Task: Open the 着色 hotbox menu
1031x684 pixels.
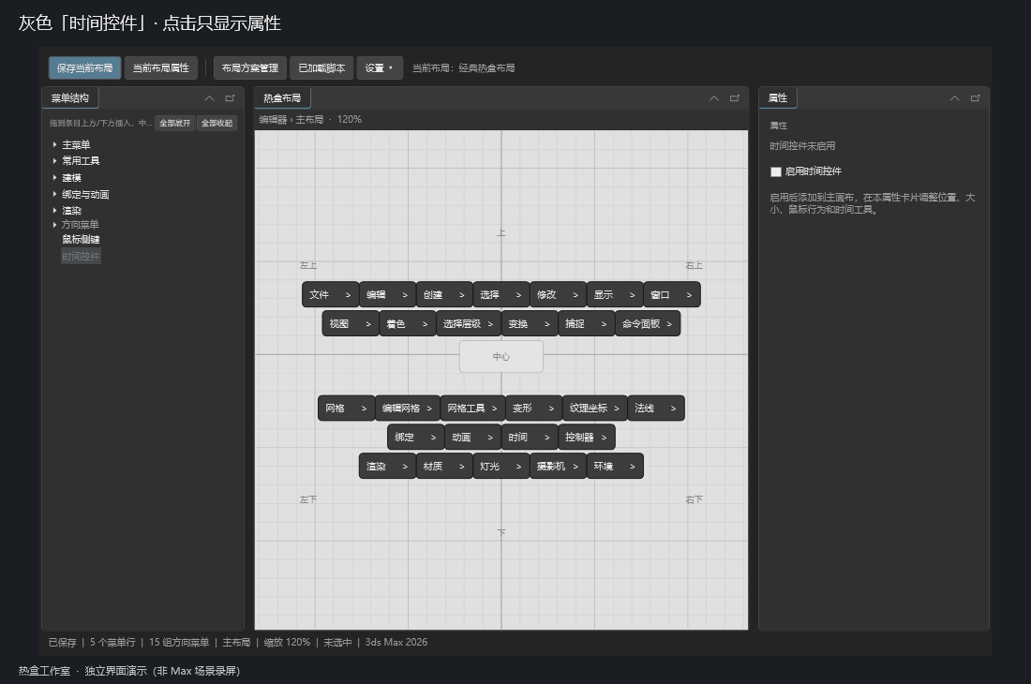Action: click(x=408, y=323)
